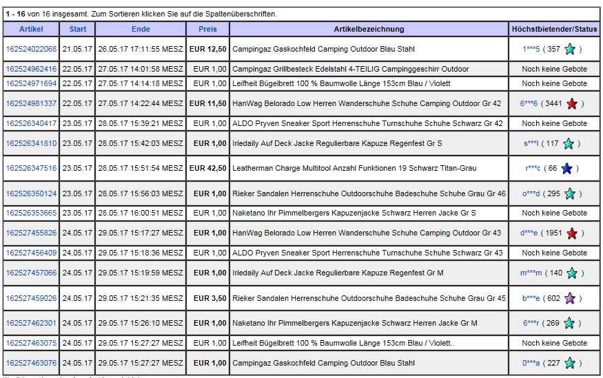
Task: Sort by the Artikel column header
Action: [31, 29]
